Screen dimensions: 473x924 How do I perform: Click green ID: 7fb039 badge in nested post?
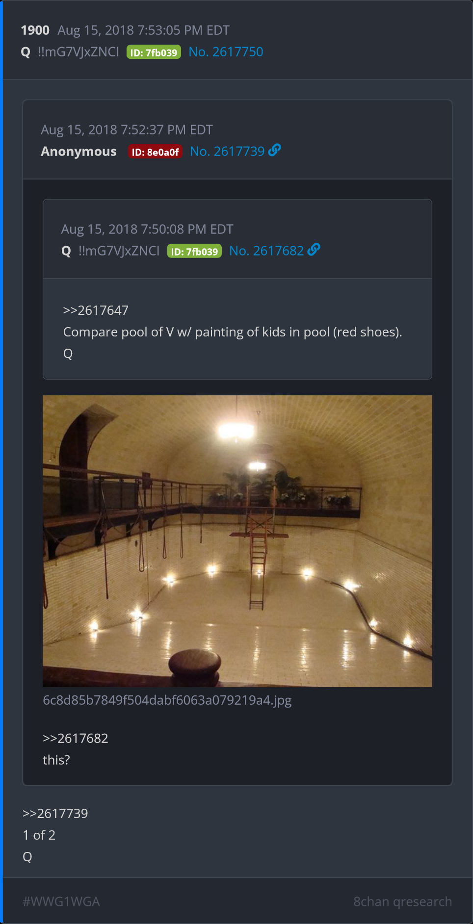pos(194,251)
